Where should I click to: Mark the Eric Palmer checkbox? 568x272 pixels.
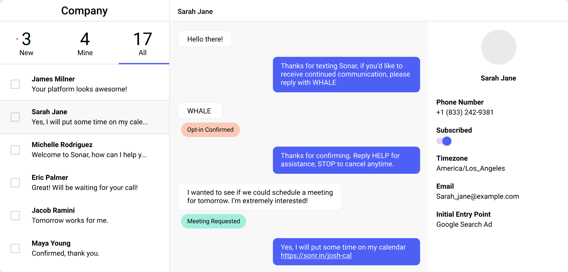tap(15, 183)
